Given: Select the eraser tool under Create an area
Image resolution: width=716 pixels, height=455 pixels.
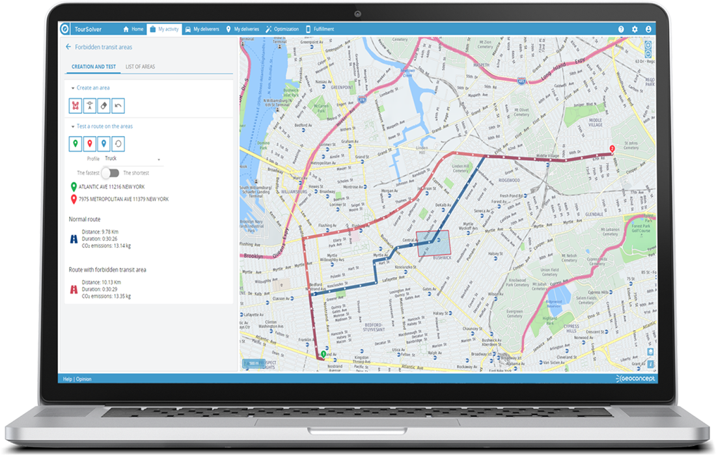Looking at the screenshot, I should [103, 105].
